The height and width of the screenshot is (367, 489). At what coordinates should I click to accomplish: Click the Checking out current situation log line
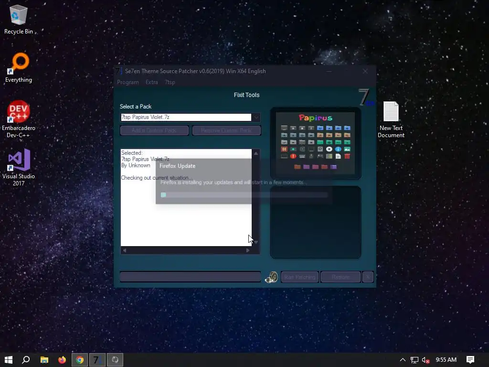157,178
